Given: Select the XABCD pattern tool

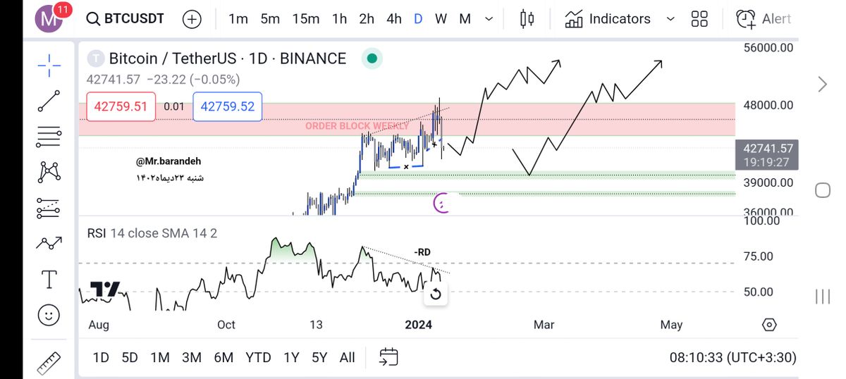Looking at the screenshot, I should [x=49, y=170].
